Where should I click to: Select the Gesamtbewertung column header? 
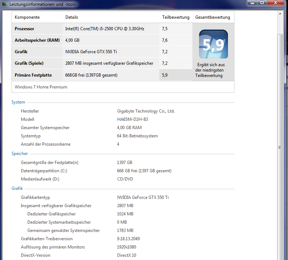coord(212,17)
